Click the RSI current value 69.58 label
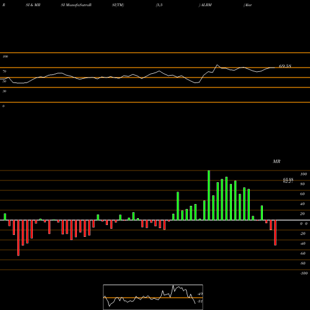Screen dimensions: 310x310 click(285, 66)
